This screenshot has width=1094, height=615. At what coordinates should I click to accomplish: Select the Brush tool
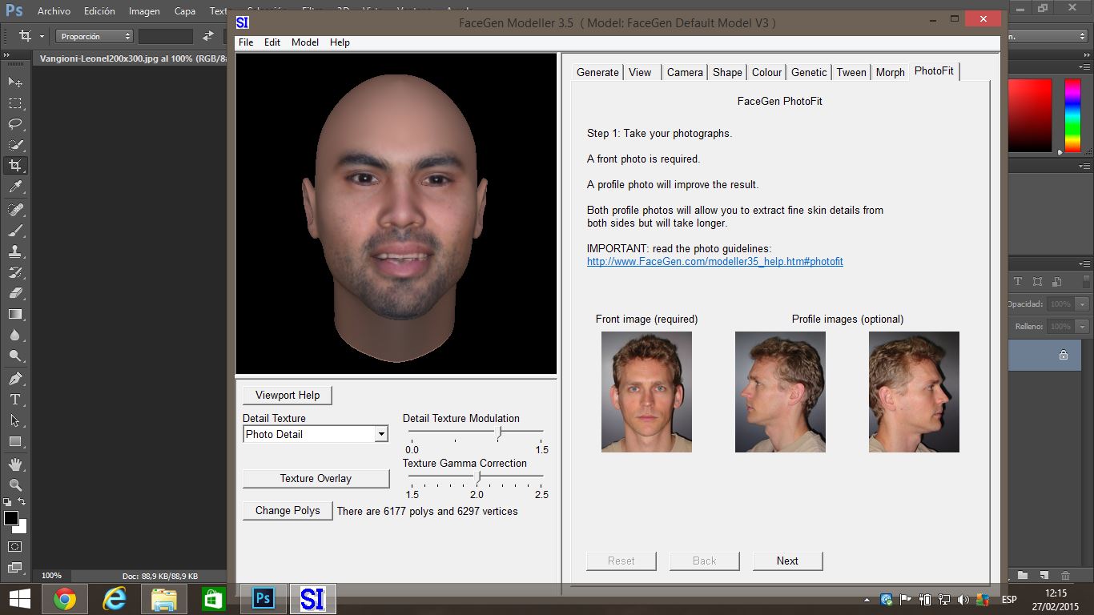(15, 230)
